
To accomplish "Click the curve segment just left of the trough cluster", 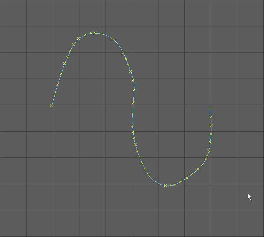I will point(157,182).
